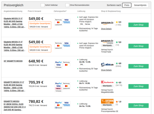154x114 pixels.
Task: Click the Amazon Marketplace logo of TimeaTrade
Action: point(107,42)
